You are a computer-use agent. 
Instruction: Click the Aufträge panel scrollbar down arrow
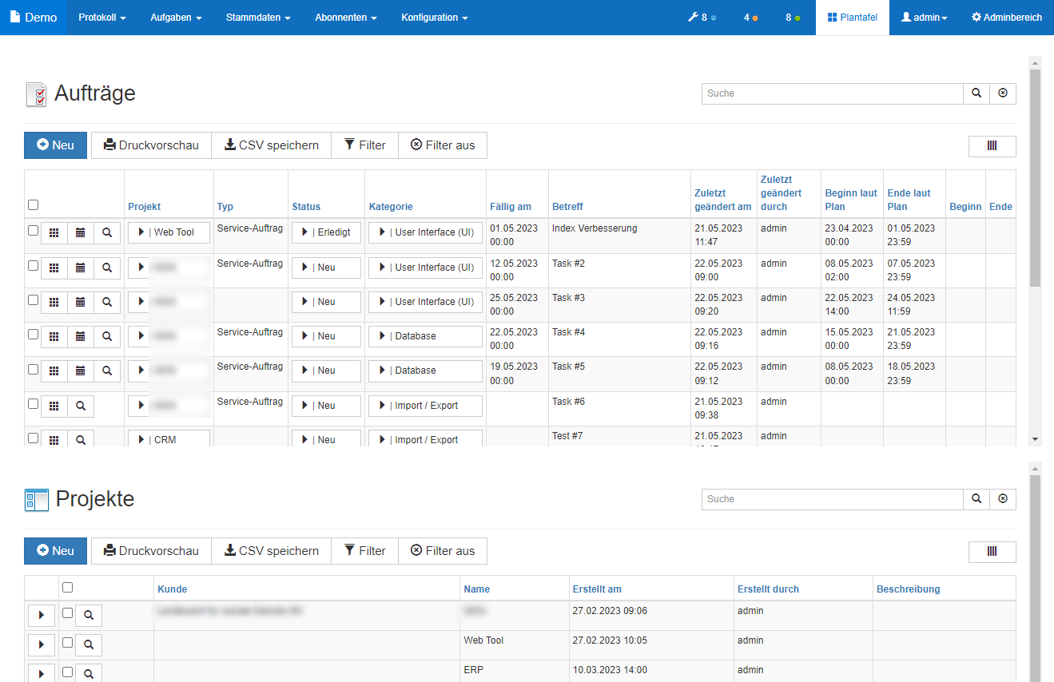coord(1036,439)
